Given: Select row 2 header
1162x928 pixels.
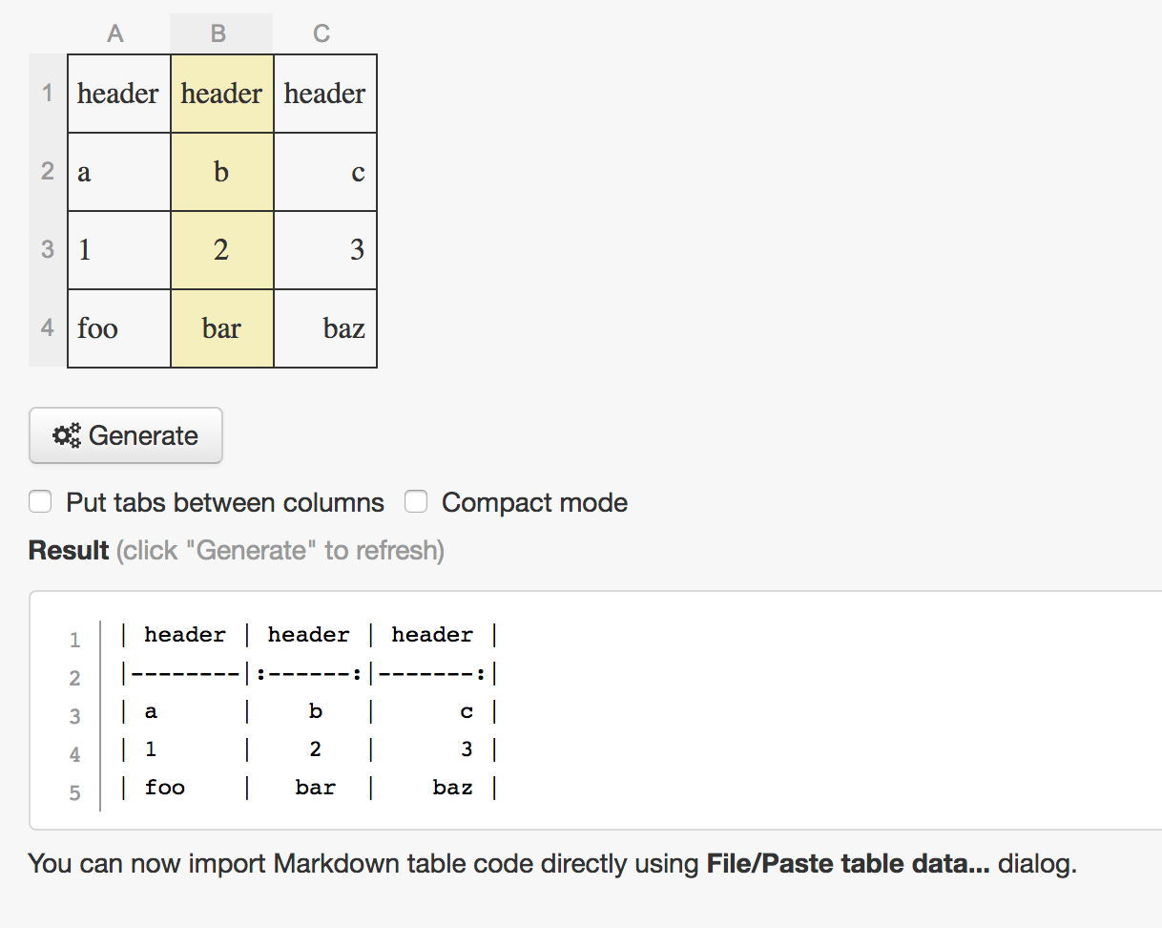Looking at the screenshot, I should (x=48, y=172).
